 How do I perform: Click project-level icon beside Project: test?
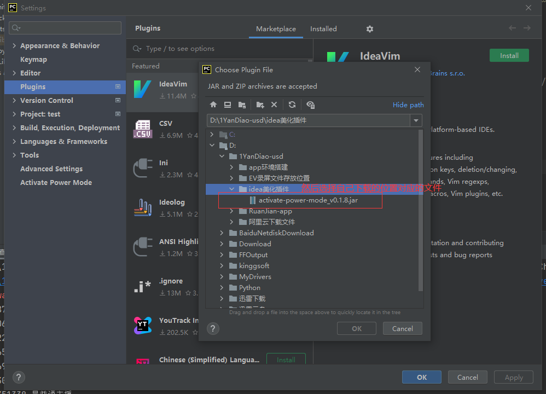(118, 114)
